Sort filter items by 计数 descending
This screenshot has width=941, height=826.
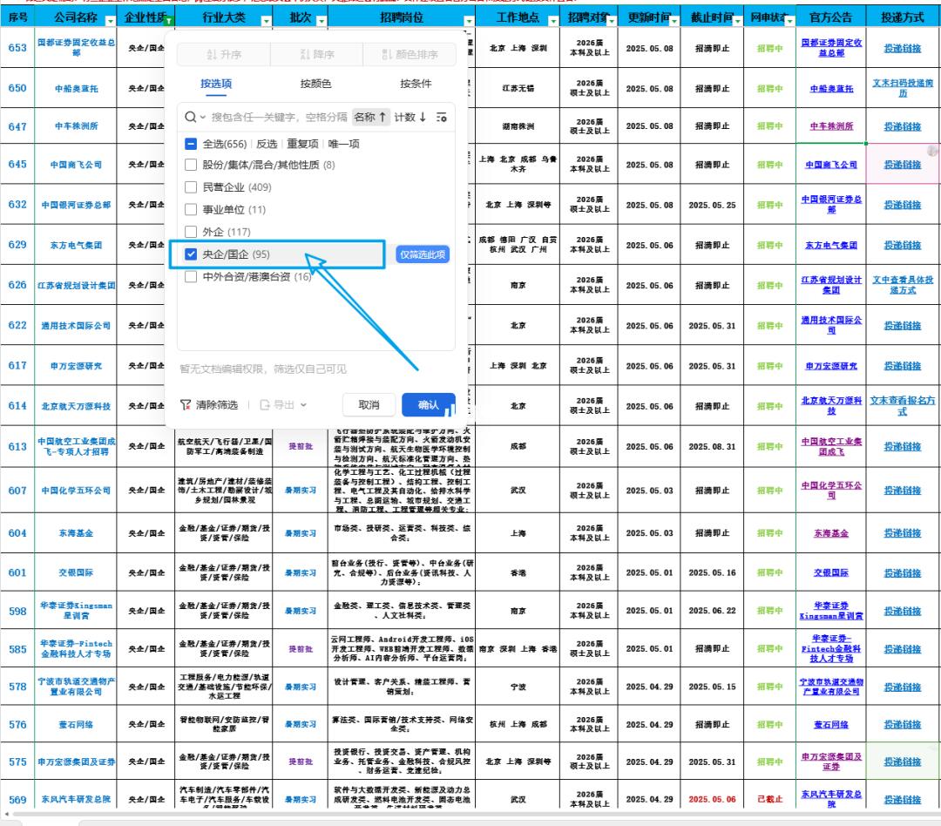pyautogui.click(x=410, y=117)
